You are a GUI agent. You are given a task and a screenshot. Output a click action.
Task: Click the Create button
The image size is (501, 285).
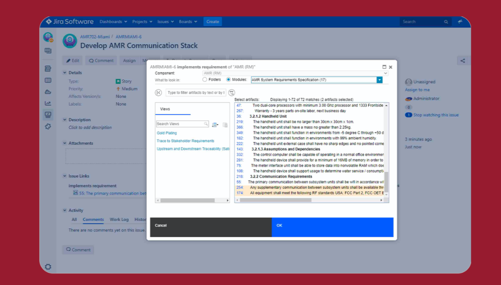[212, 22]
